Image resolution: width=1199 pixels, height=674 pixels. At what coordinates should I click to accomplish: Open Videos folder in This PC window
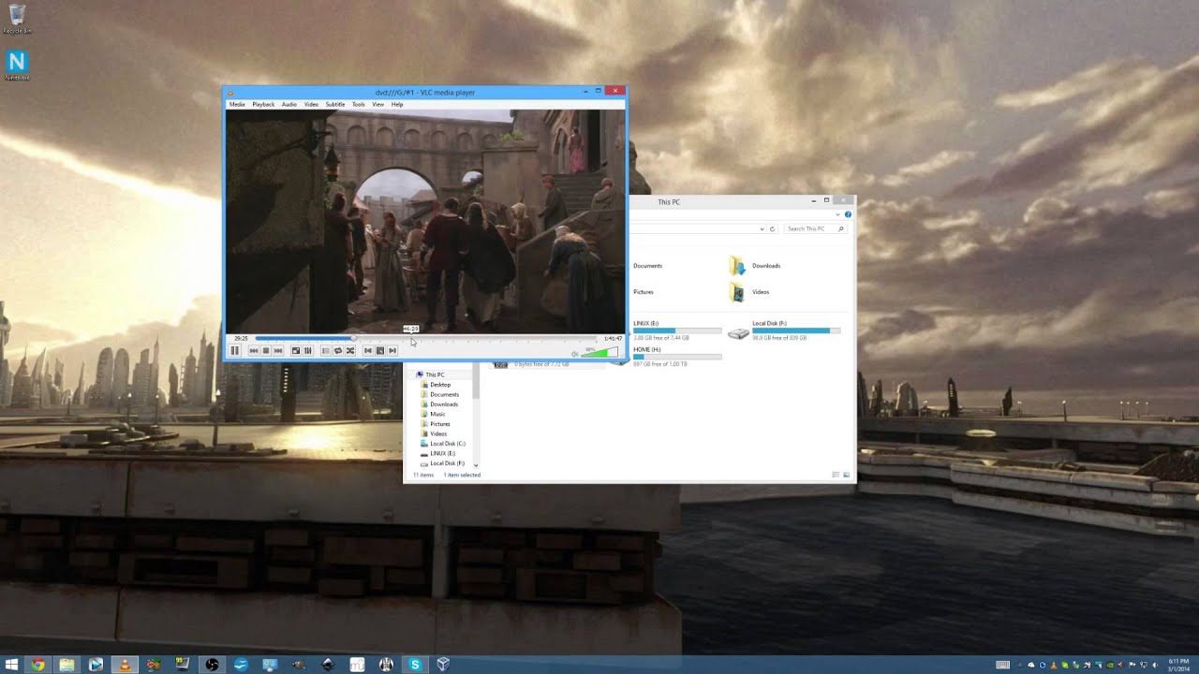(x=749, y=292)
